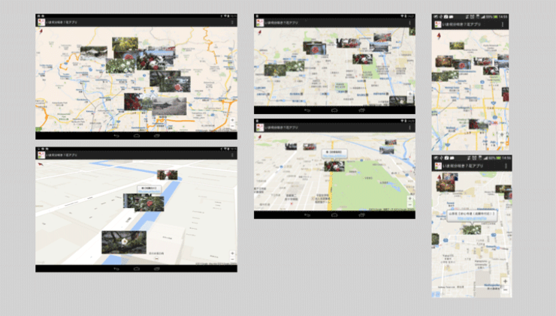This screenshot has width=556, height=316.
Task: Open overflow menu in middle-top tablet screenshot
Action: [x=410, y=23]
